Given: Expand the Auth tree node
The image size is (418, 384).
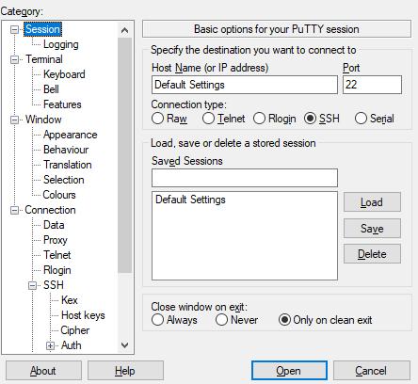Looking at the screenshot, I should click(x=50, y=345).
